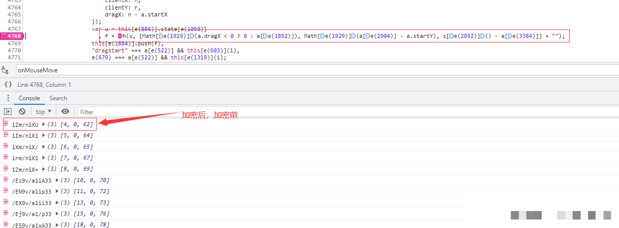
Task: Open the top JavaScript context dropdown
Action: 43,112
